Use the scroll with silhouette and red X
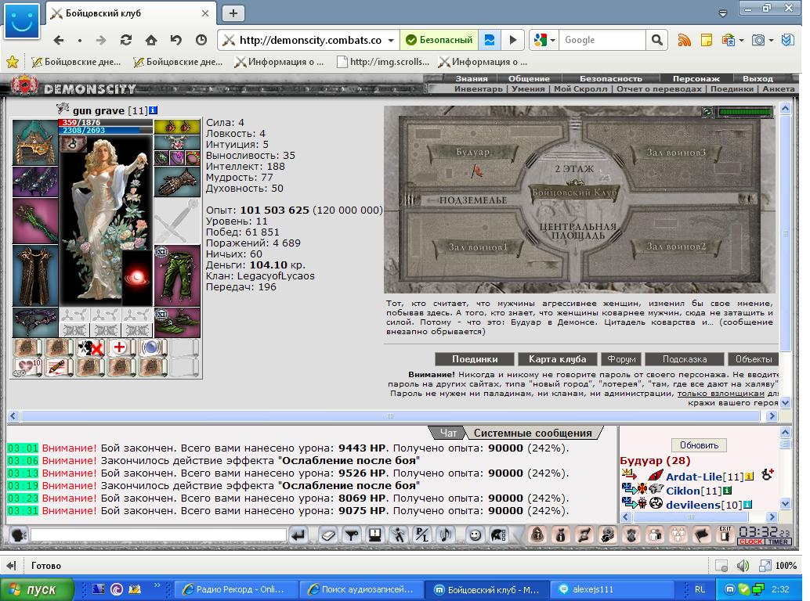The image size is (810, 601). coord(89,347)
